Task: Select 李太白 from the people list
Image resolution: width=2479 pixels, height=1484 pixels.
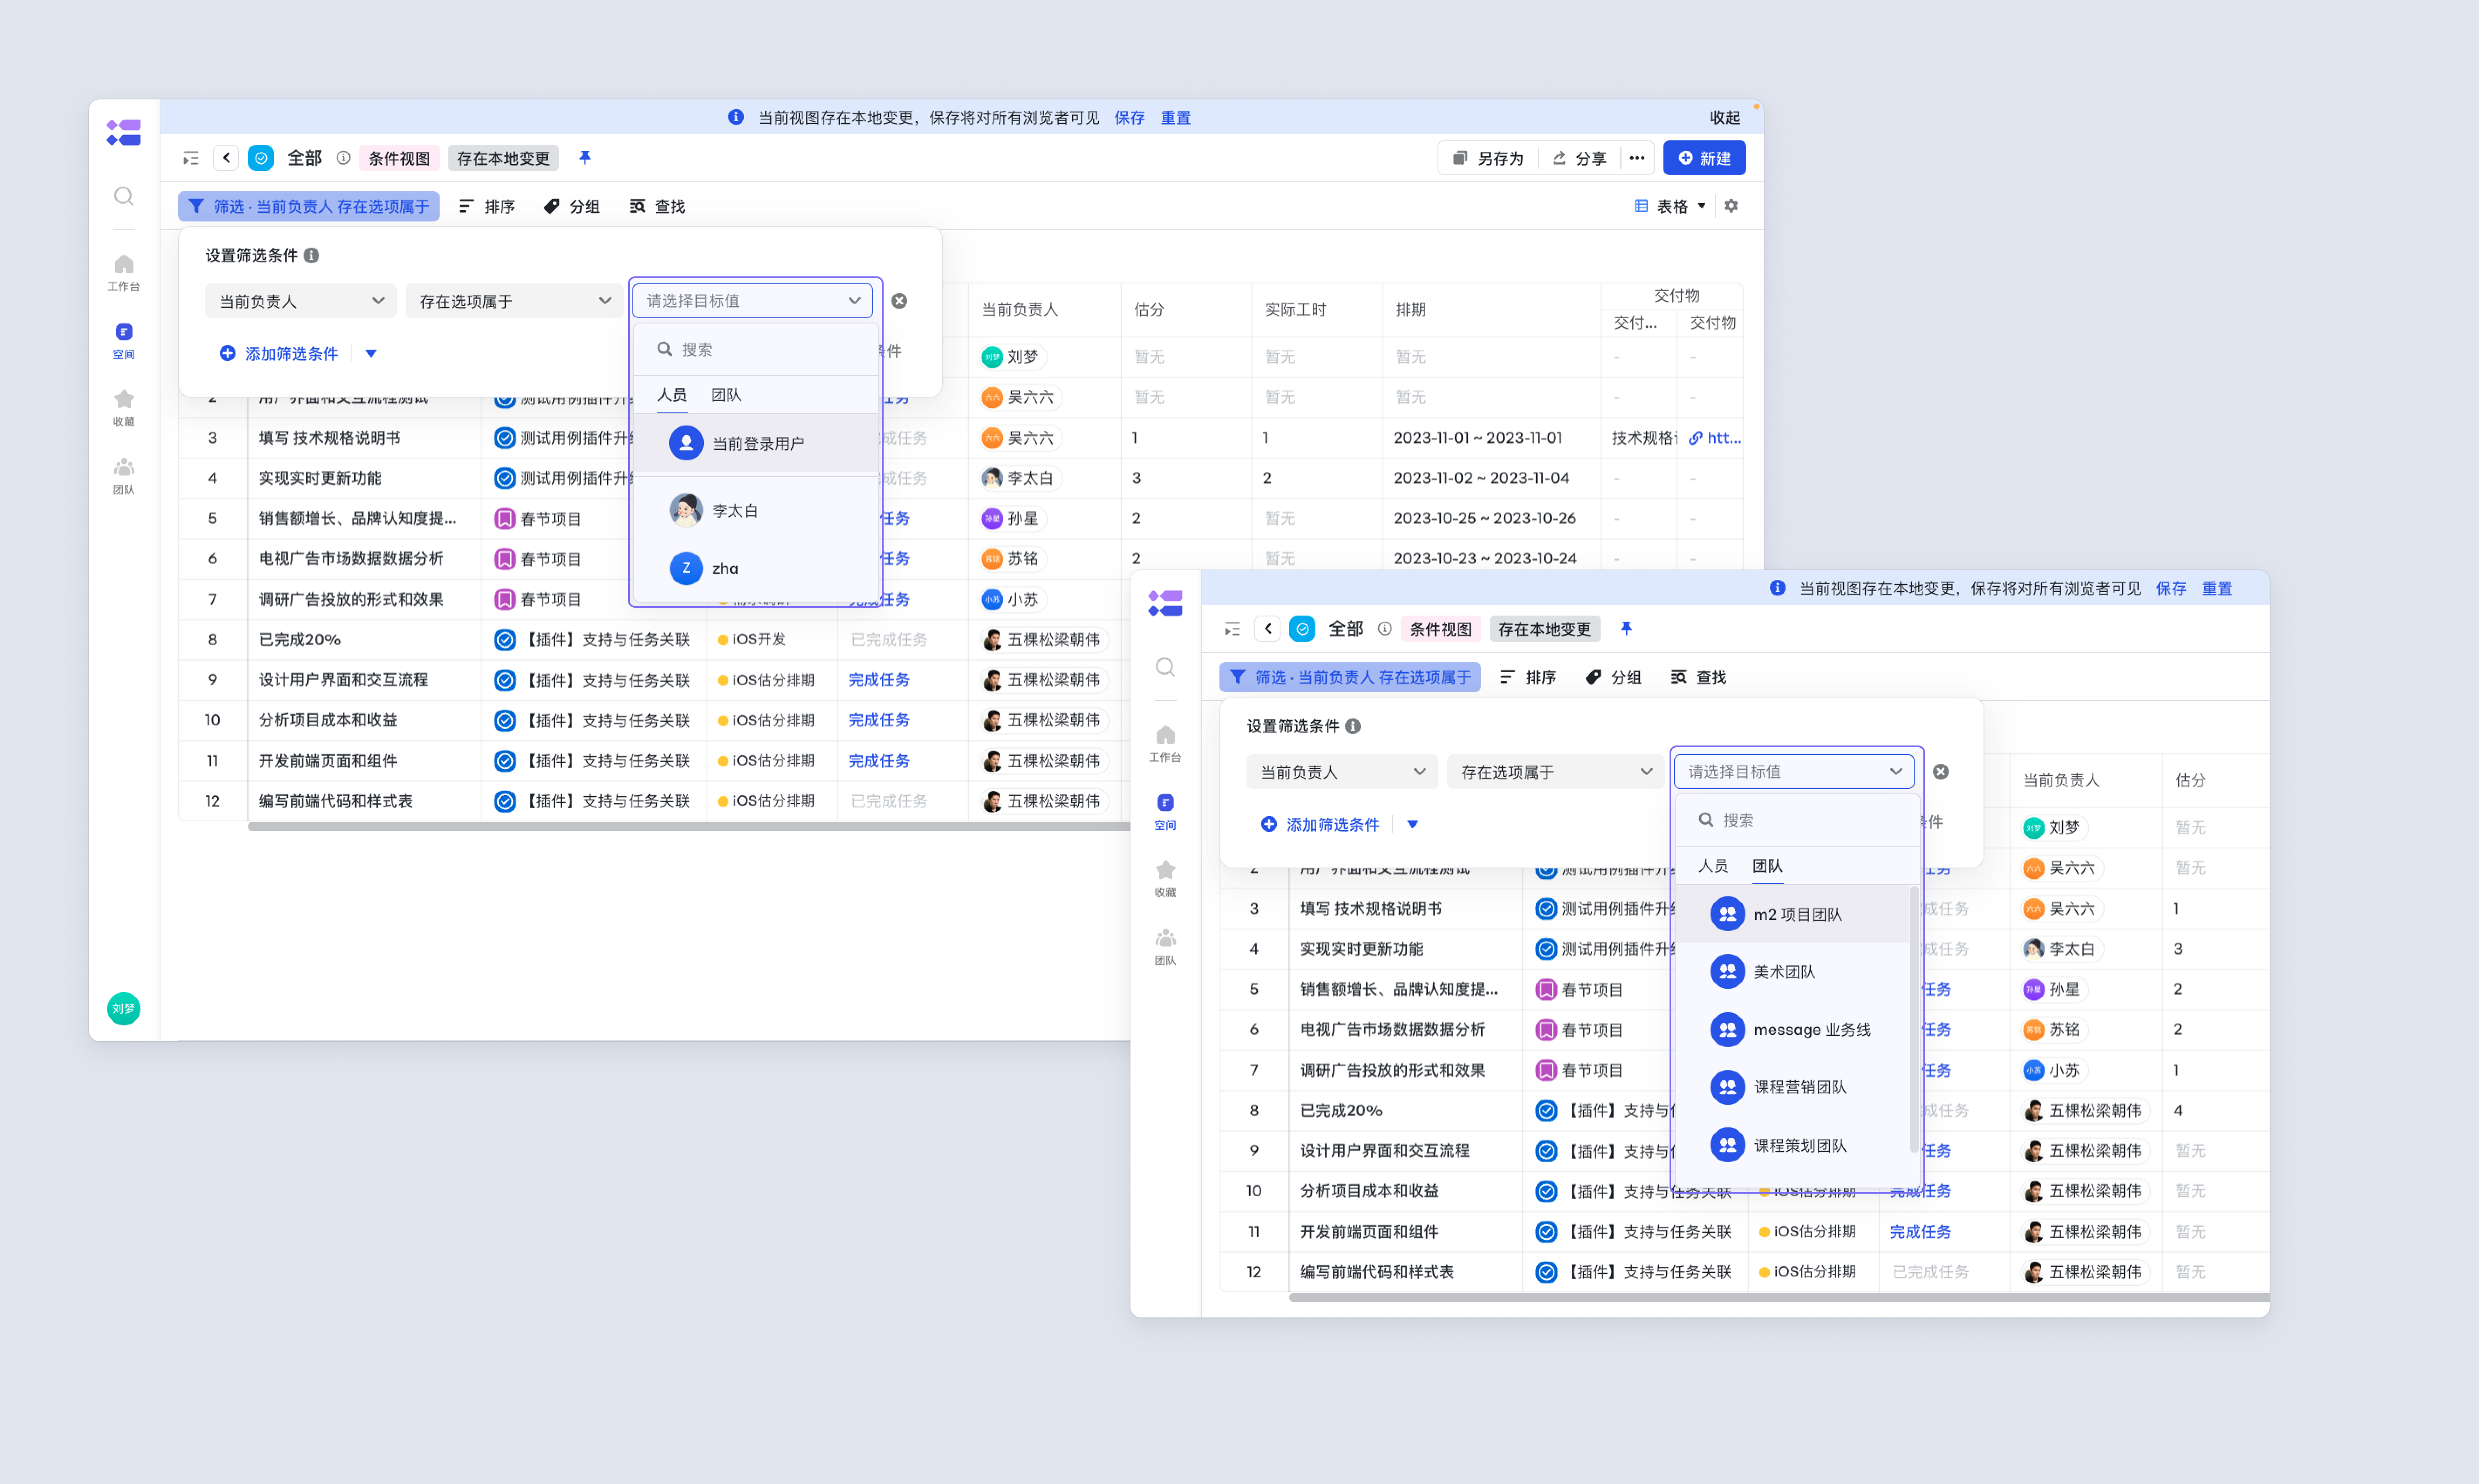Action: click(757, 511)
